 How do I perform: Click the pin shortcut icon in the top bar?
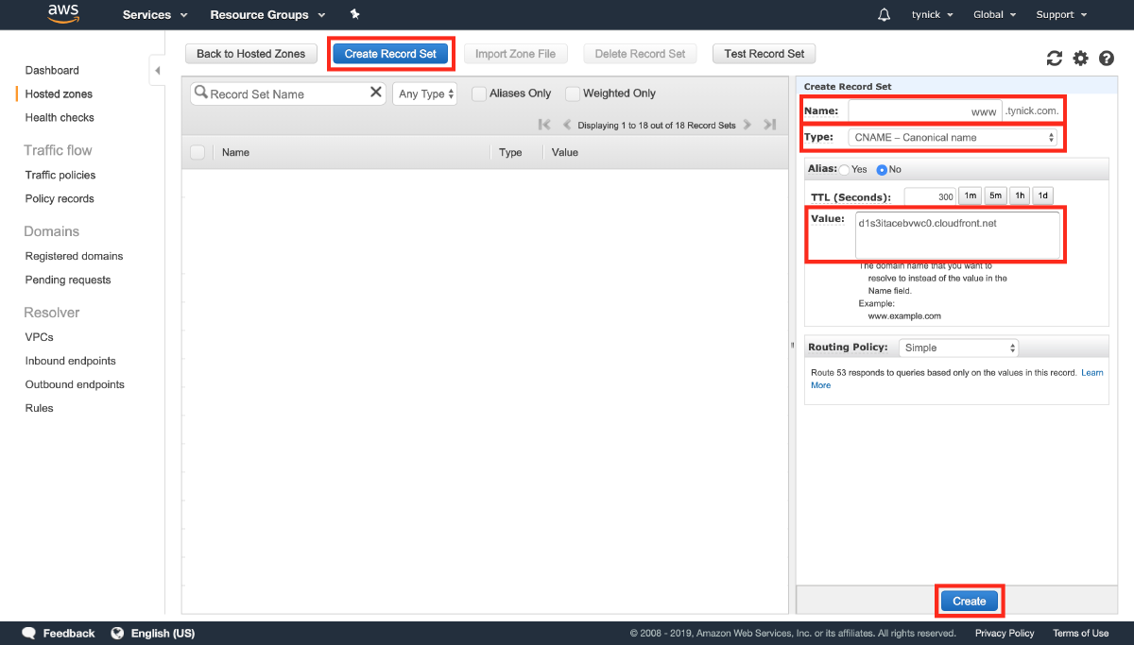coord(354,14)
